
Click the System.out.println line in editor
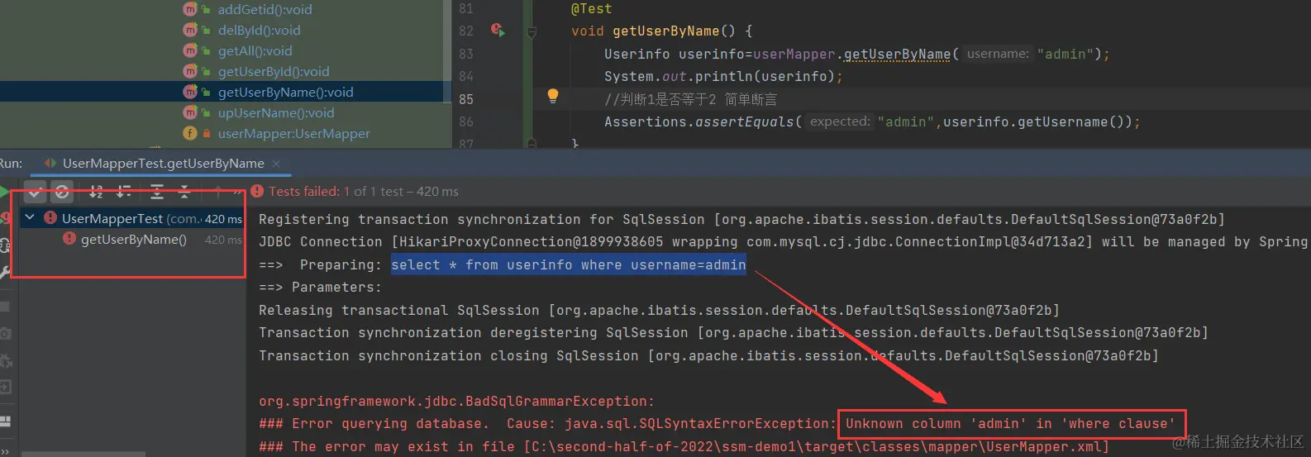(x=723, y=76)
